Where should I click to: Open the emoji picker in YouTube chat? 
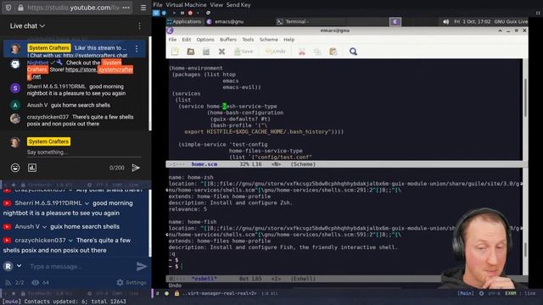15,168
